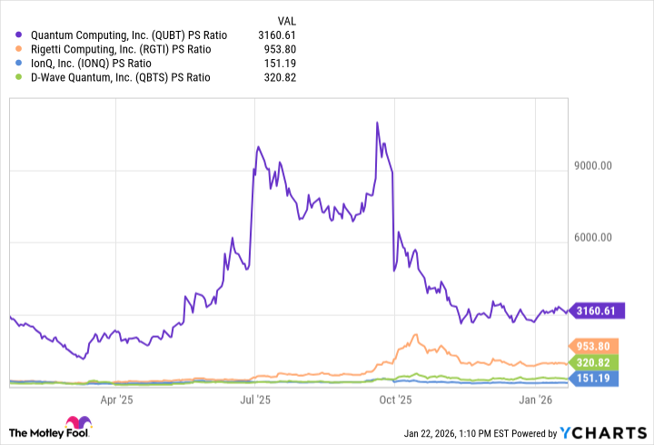Click the VAL column header
Viewport: 654px width, 445px height.
point(286,21)
